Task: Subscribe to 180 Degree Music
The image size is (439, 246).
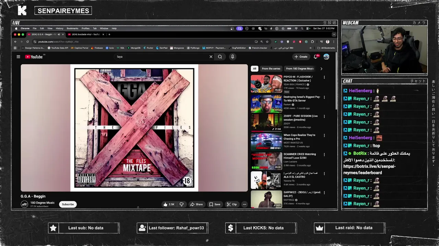Action: coord(68,204)
